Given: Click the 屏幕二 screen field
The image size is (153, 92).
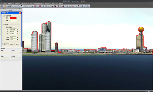Looking at the screenshot, I should point(16,53).
